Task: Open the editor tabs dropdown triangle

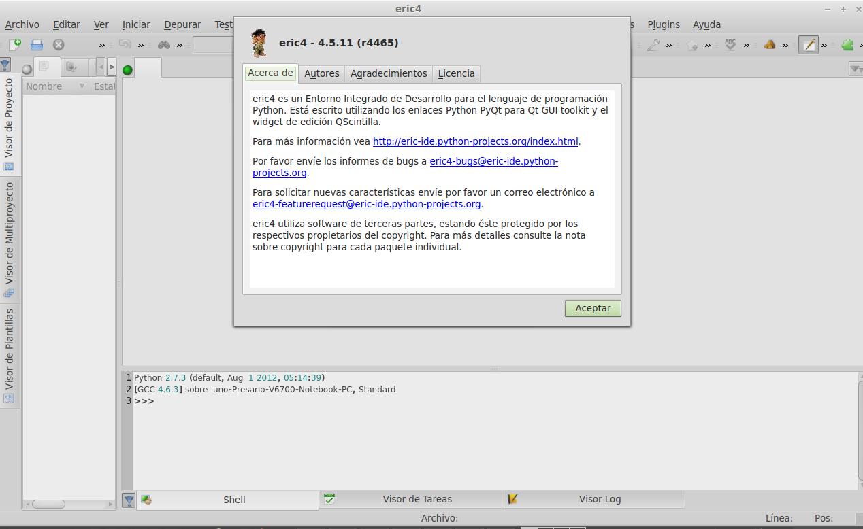Action: point(855,69)
